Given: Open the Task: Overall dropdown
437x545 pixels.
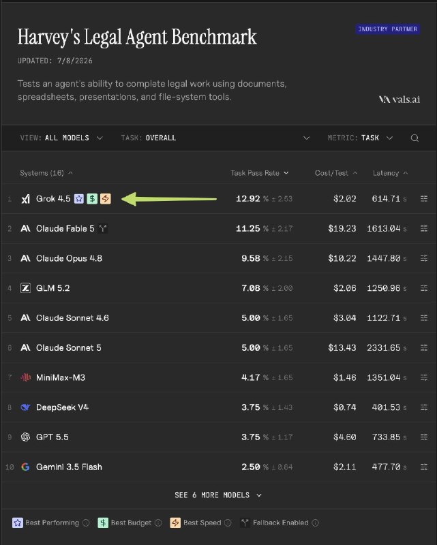Looking at the screenshot, I should [215, 138].
